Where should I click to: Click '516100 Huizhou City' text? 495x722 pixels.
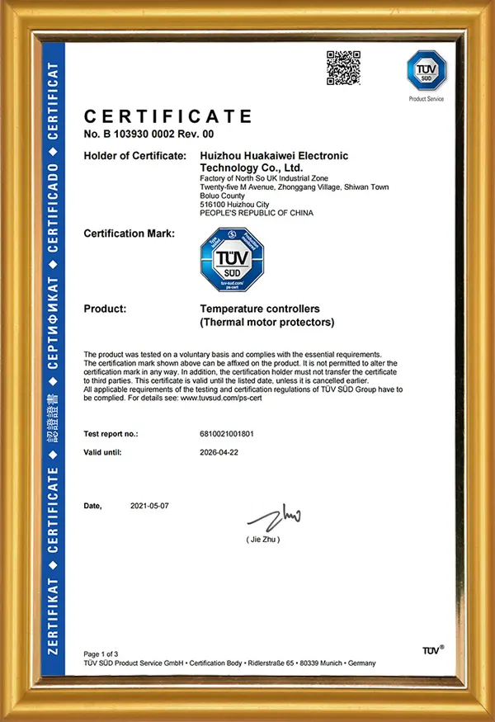coord(234,205)
